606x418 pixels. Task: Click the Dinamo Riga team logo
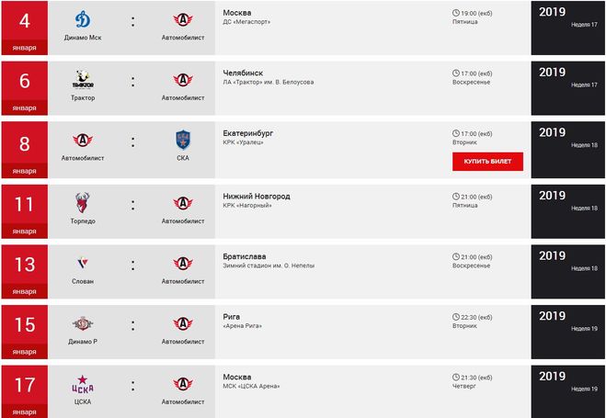(83, 324)
